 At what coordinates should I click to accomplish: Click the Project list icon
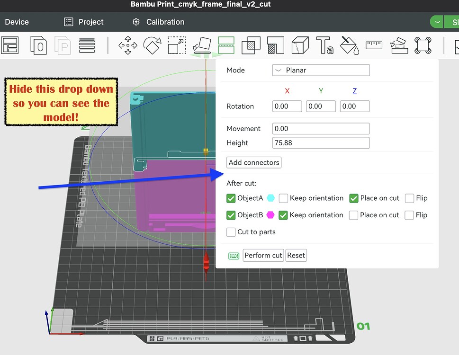(x=69, y=22)
